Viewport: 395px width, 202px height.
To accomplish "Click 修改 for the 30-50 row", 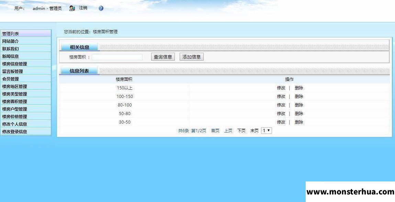I will pos(281,122).
